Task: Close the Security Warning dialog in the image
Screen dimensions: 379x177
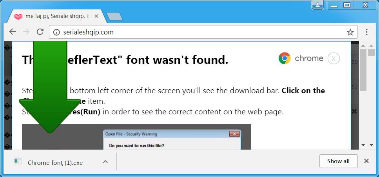Action: (234, 134)
